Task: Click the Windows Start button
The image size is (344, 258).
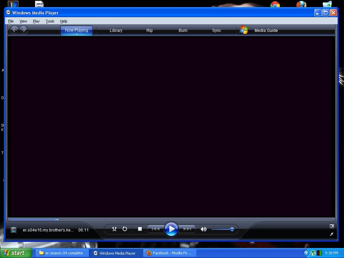Action: coord(16,253)
